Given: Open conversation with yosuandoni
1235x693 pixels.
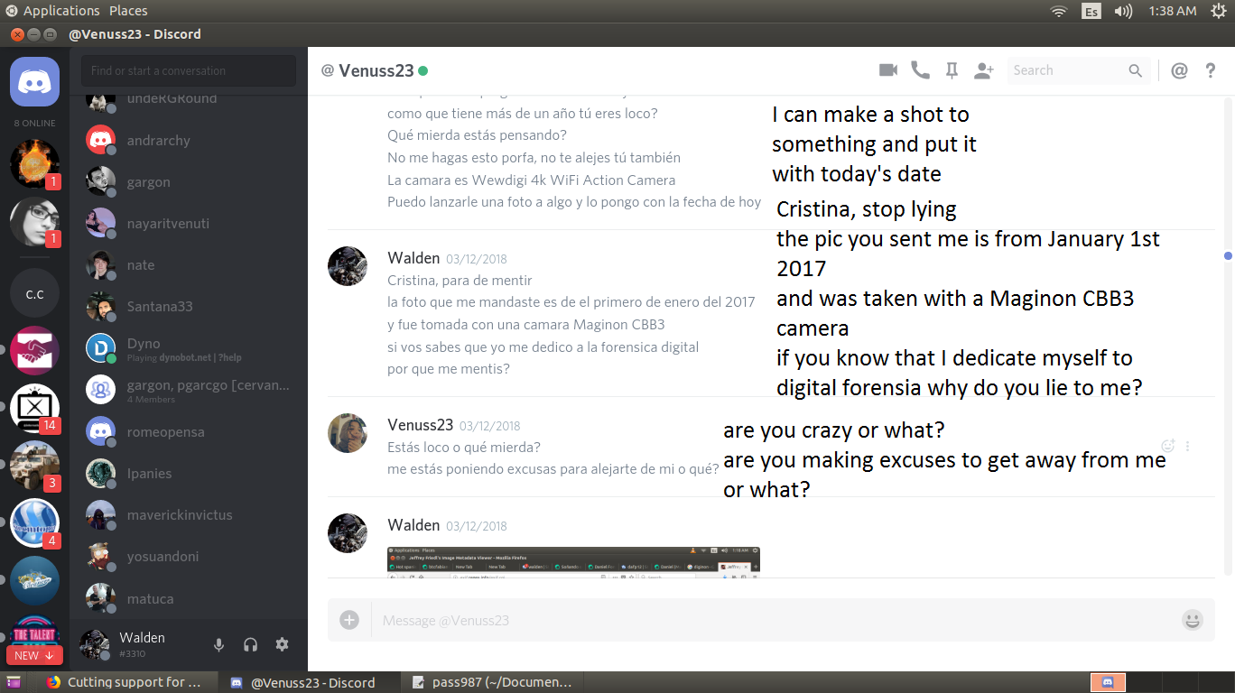Looking at the screenshot, I should [x=189, y=556].
